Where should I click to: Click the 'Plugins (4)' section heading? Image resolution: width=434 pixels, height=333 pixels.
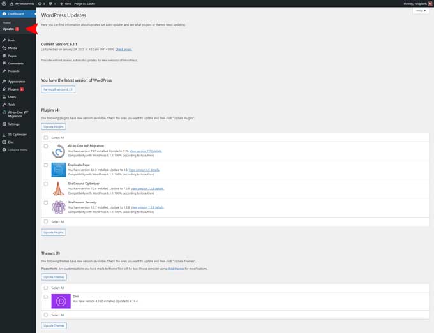[x=50, y=110]
